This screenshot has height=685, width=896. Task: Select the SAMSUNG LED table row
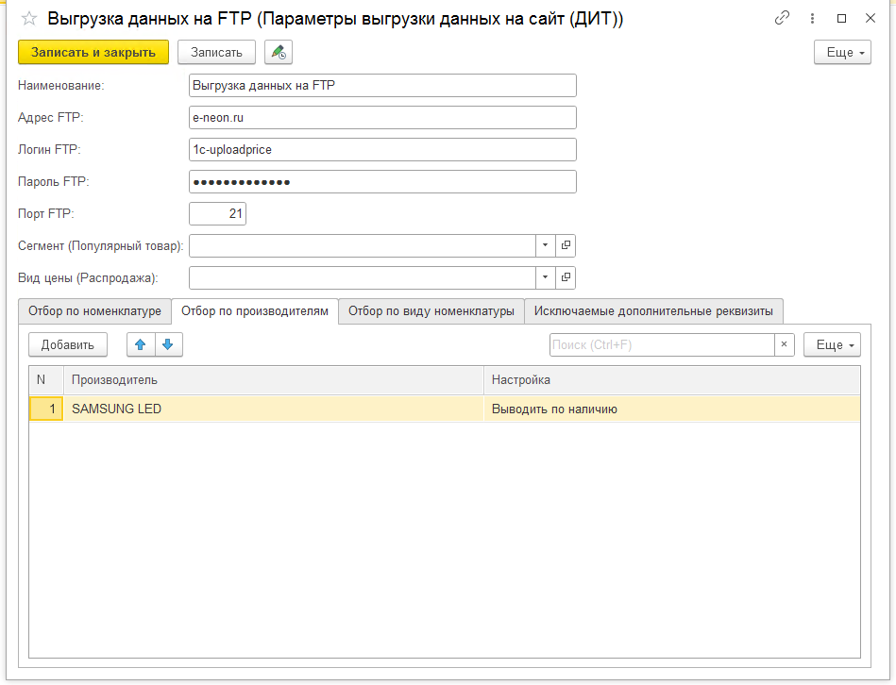tap(274, 409)
